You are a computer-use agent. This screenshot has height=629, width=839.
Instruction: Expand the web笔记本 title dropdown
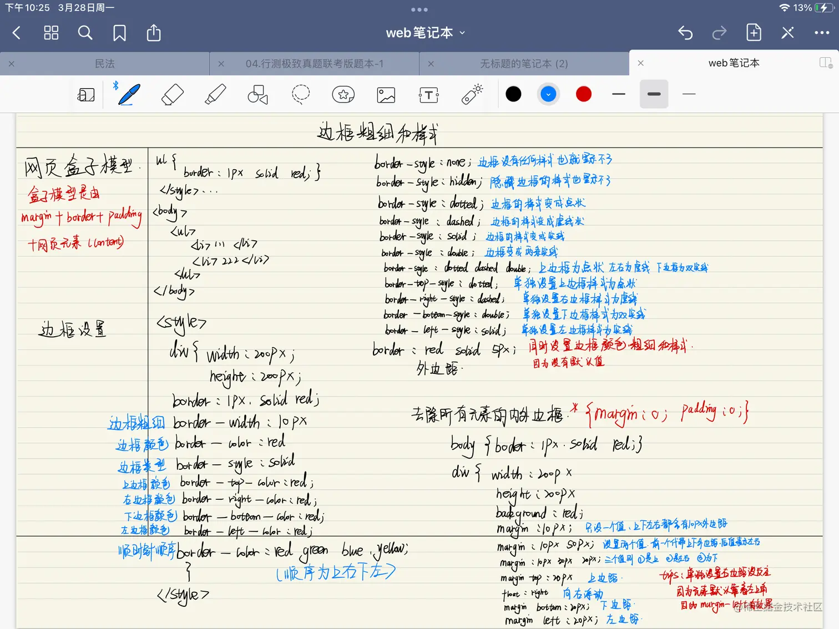426,33
